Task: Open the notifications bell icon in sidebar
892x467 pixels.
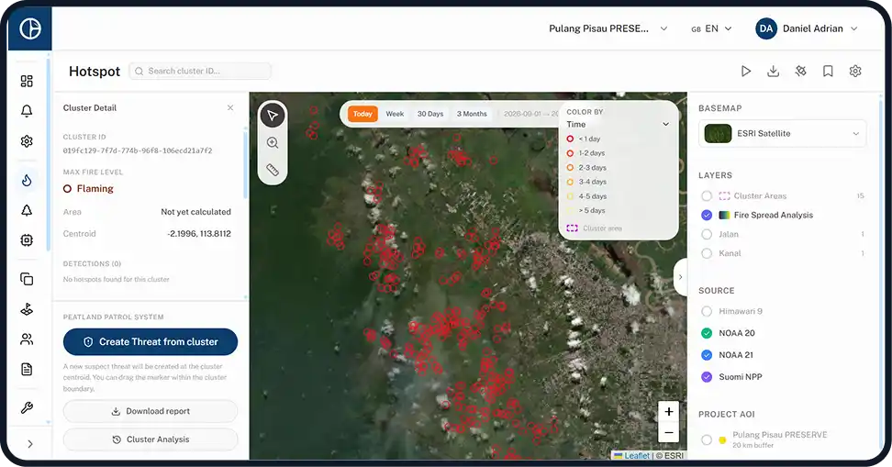Action: point(27,111)
